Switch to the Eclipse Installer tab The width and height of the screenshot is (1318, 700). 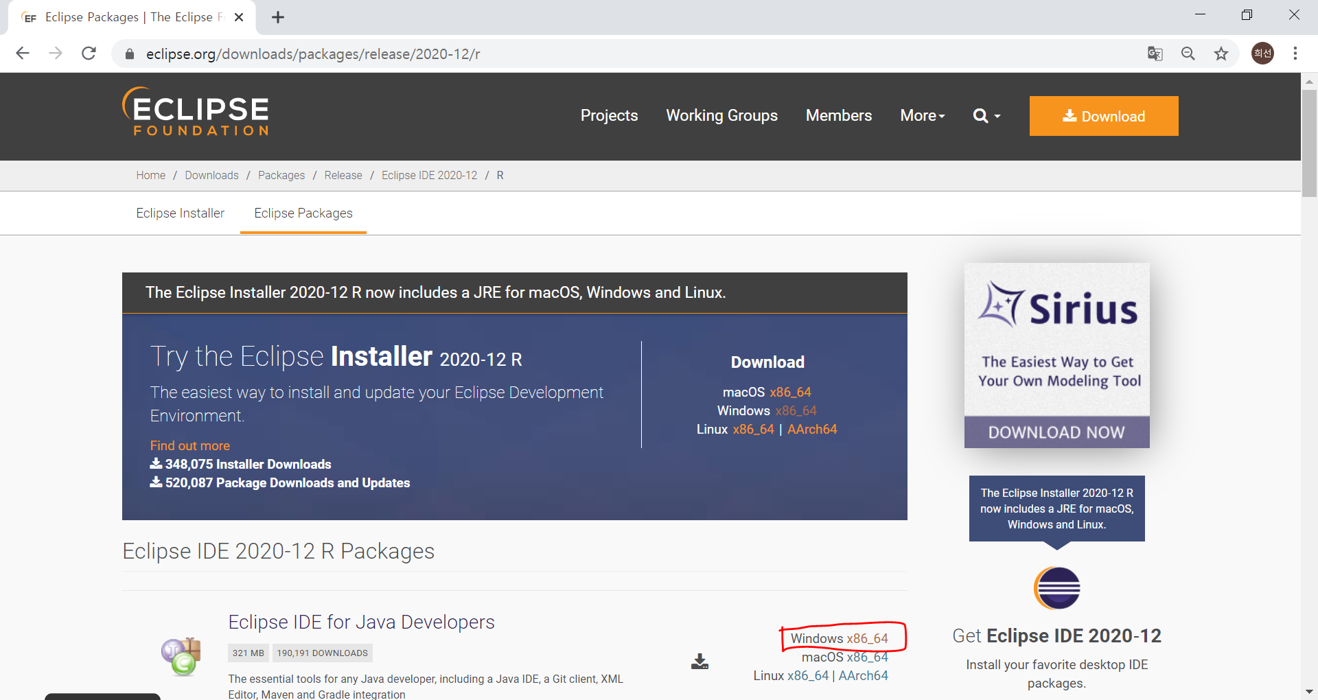point(180,213)
